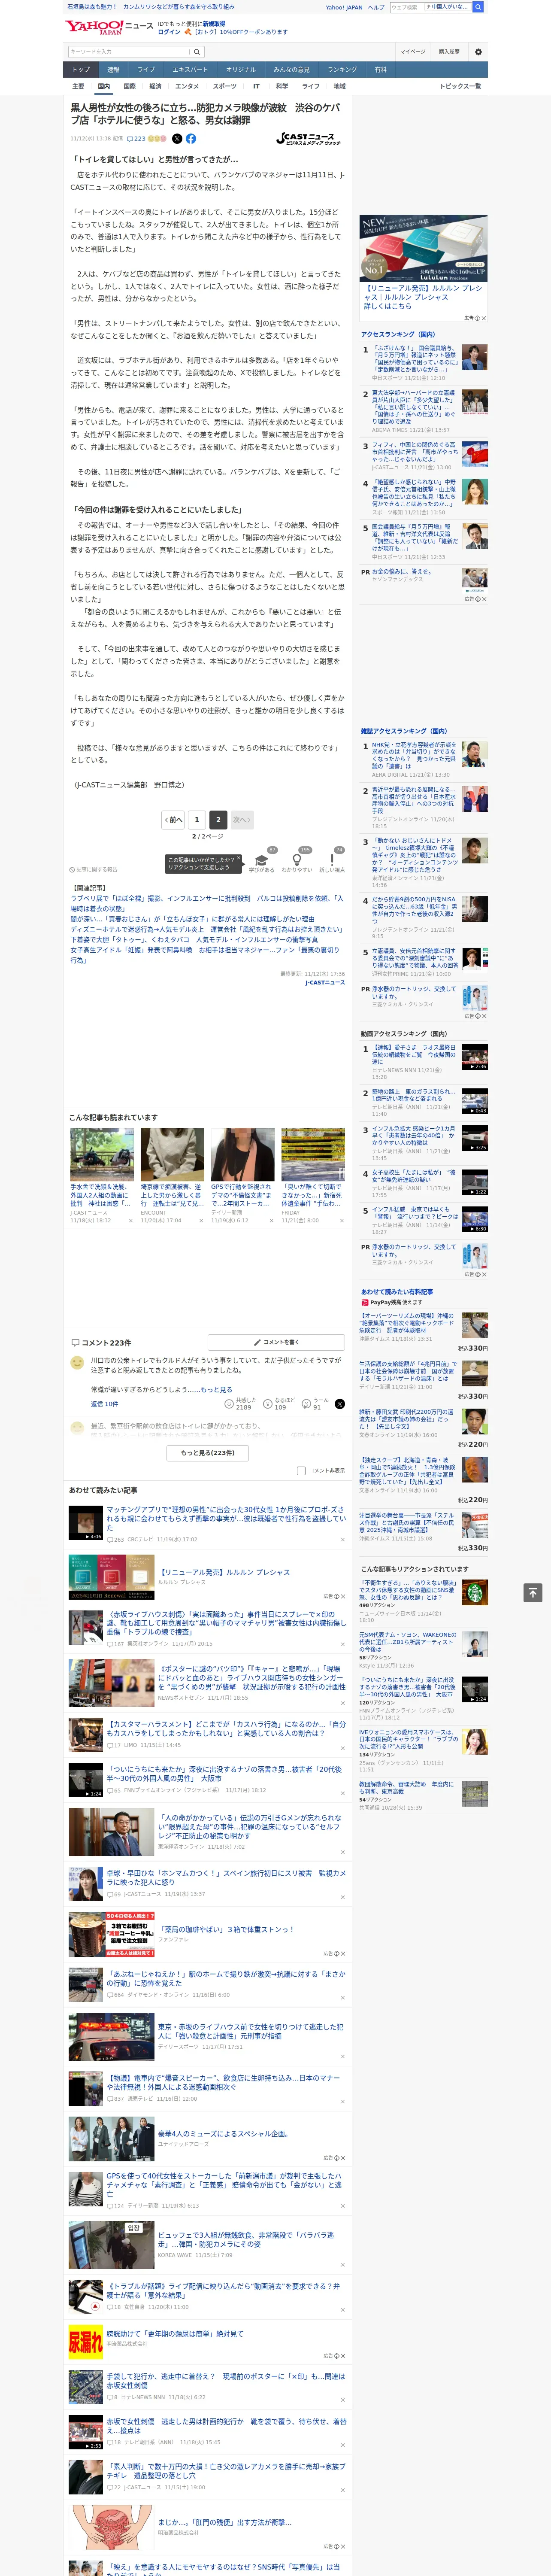Click the back-to-top arrow button
Viewport: 551px width, 2576px height.
click(533, 1592)
